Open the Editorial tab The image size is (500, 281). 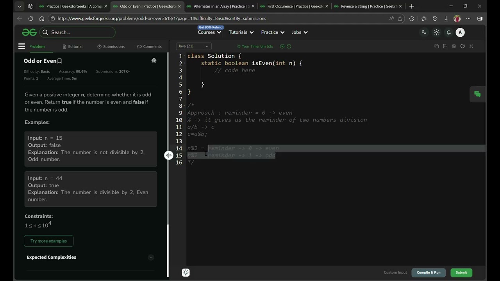[x=73, y=46]
